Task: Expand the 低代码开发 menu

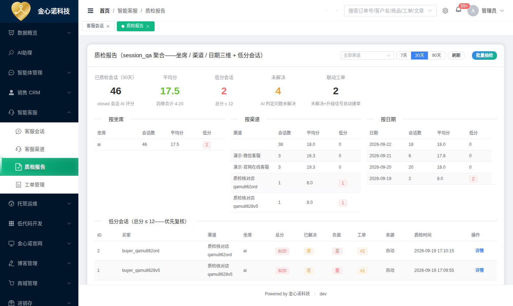Action: [39, 223]
